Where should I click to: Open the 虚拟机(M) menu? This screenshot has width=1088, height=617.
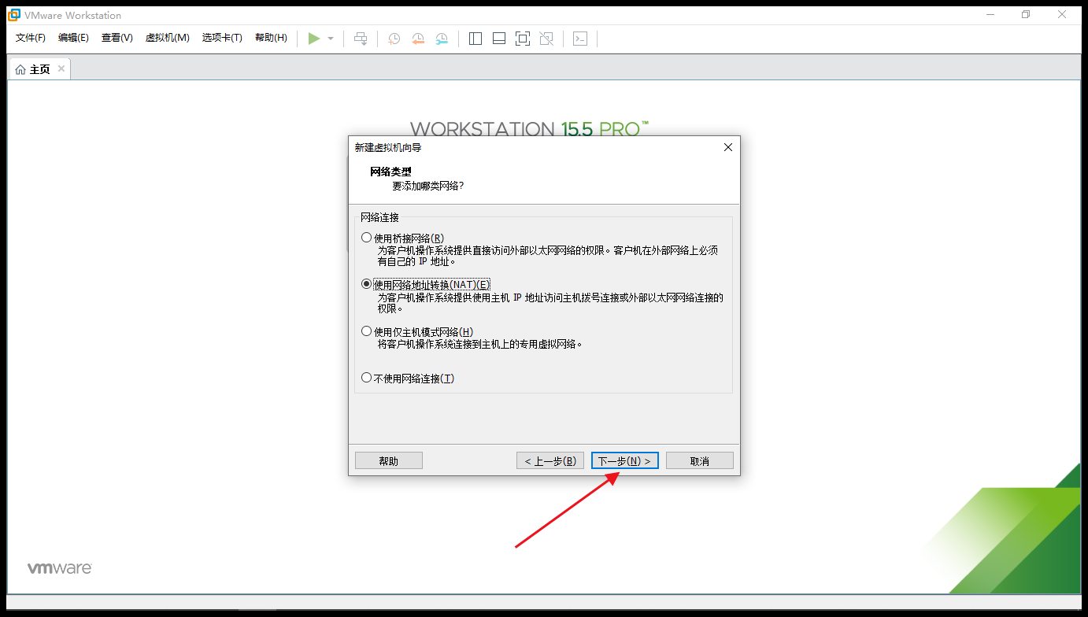coord(167,38)
